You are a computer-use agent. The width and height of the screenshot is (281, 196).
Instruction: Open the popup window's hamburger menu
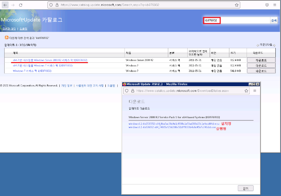pos(255,90)
